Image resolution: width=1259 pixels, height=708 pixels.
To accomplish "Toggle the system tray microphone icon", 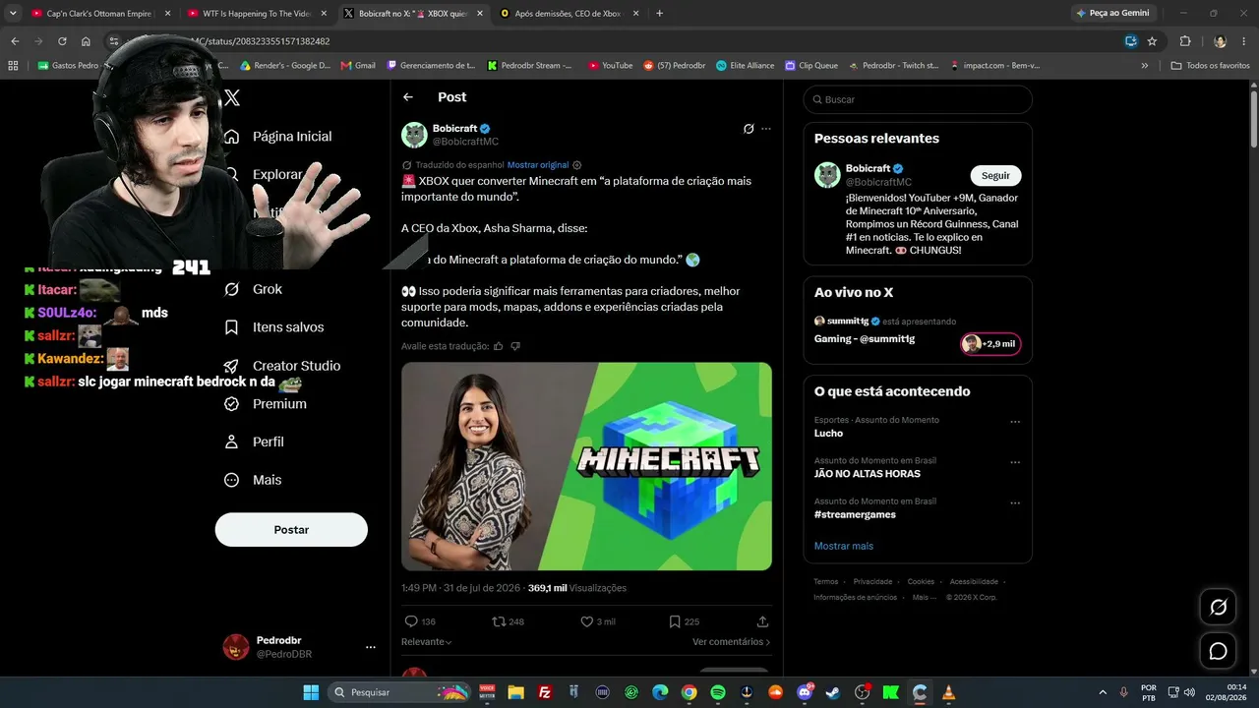I will point(1123,692).
